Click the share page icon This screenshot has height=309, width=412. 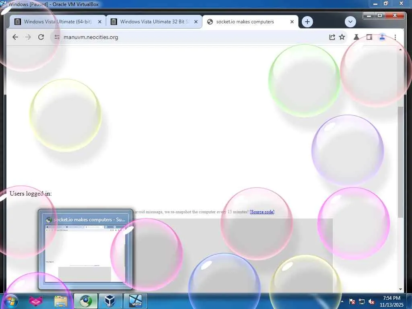[x=332, y=37]
